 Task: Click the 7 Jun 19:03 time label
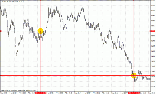click(x=59, y=93)
